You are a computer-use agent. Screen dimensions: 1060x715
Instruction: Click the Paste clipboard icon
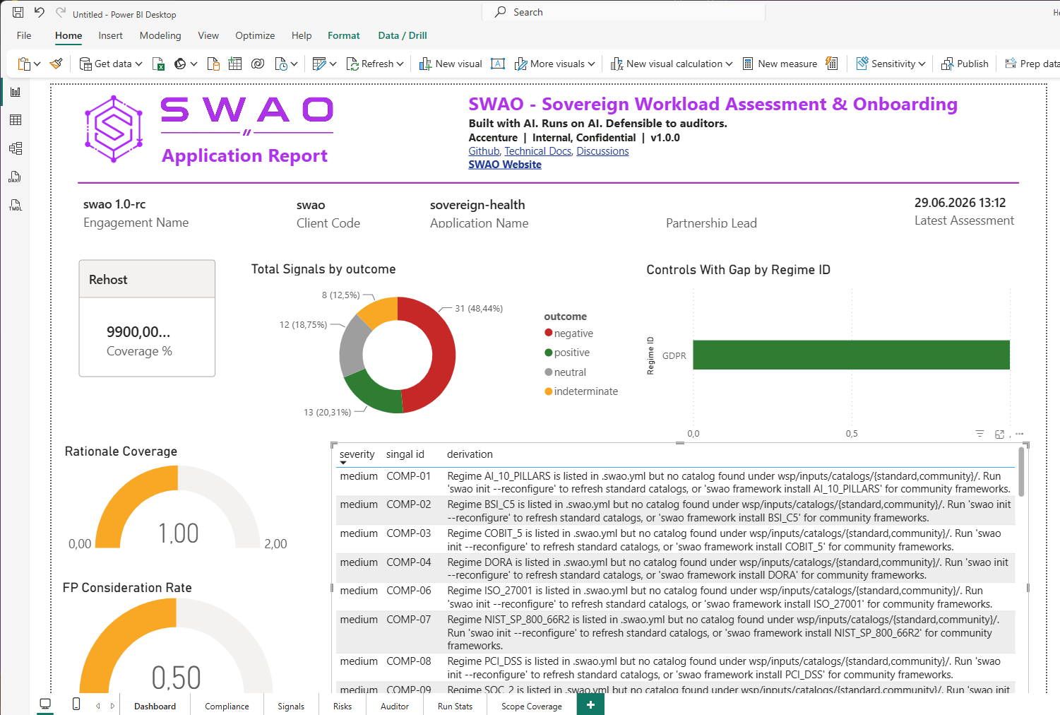(x=24, y=64)
